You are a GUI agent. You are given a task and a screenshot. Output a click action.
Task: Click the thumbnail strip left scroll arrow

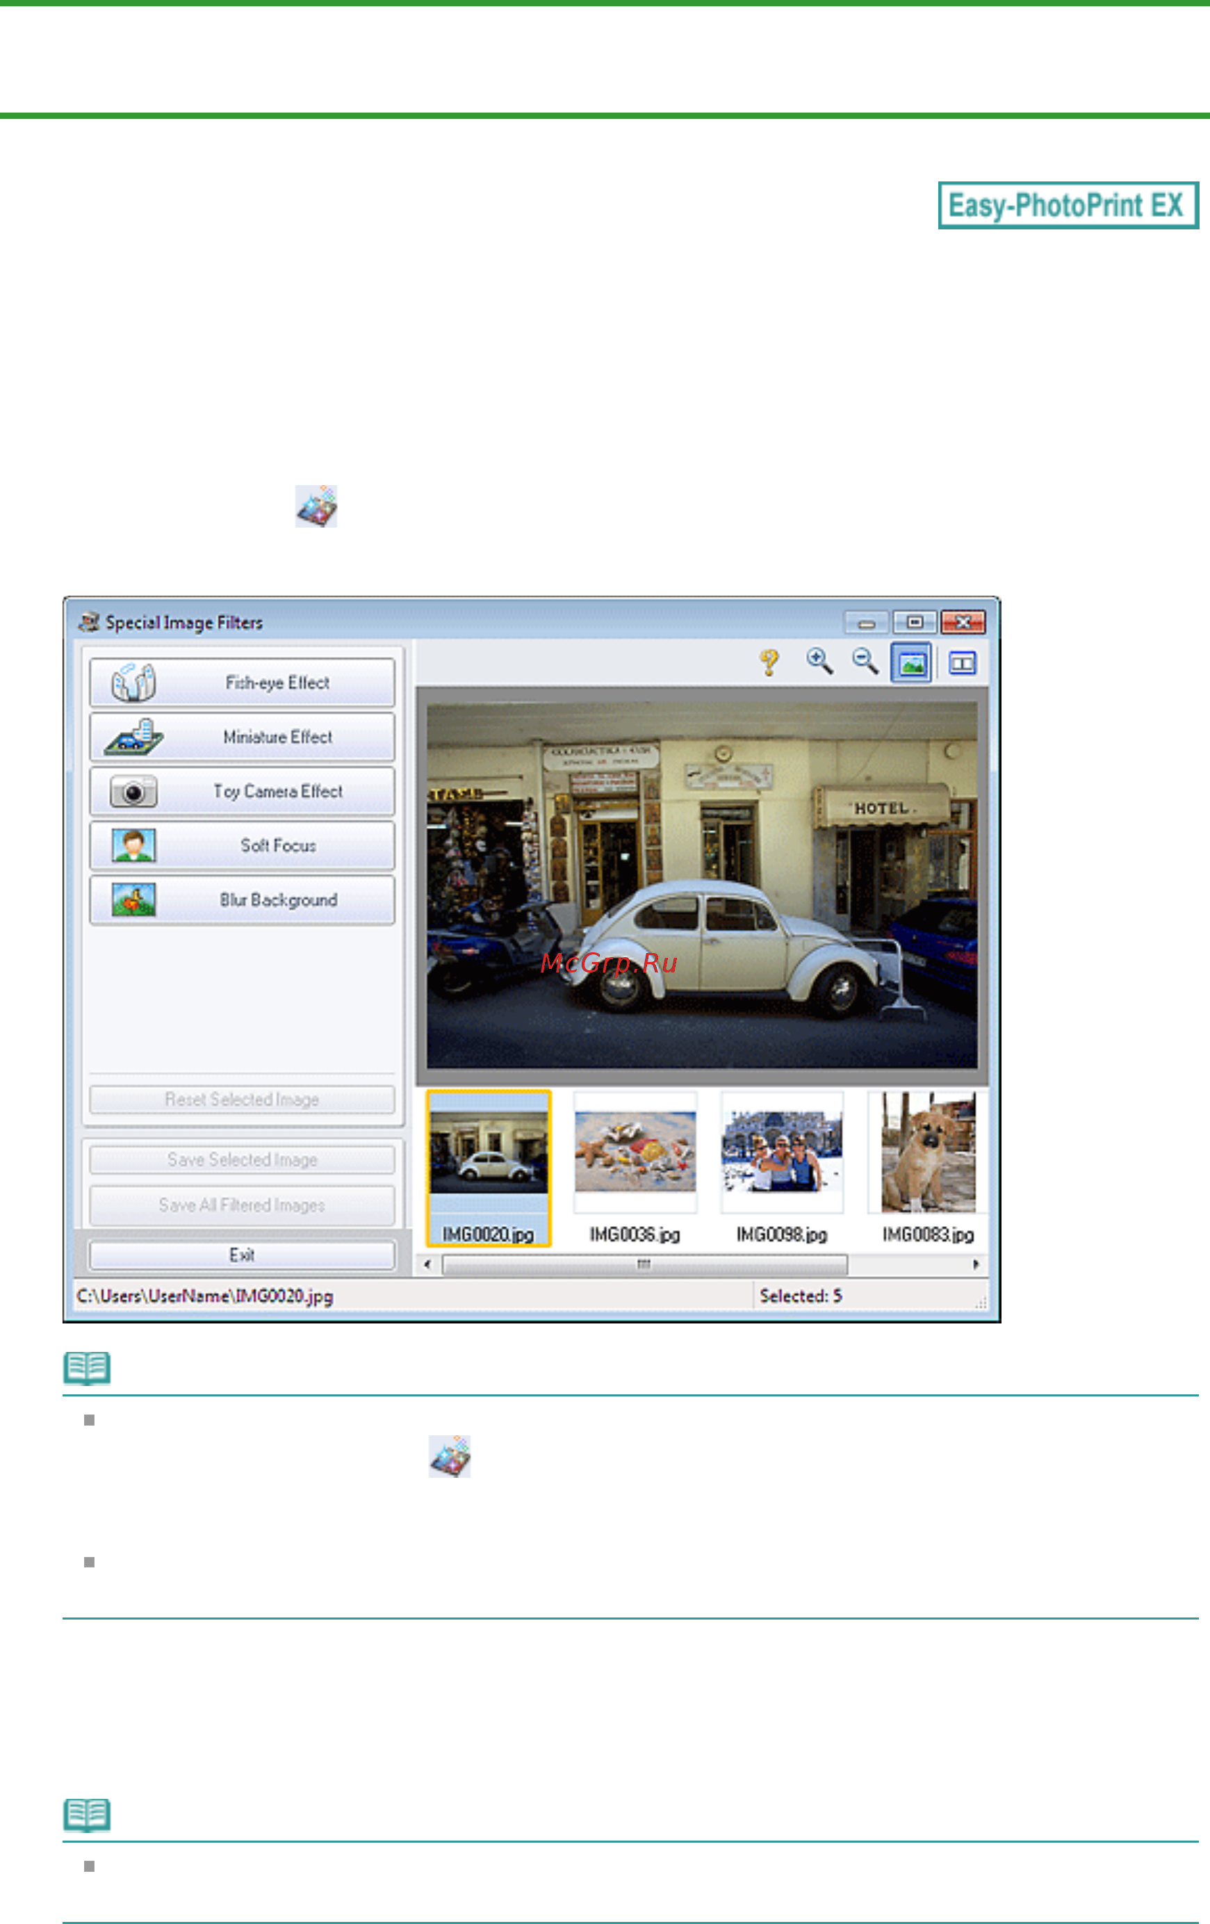click(428, 1264)
